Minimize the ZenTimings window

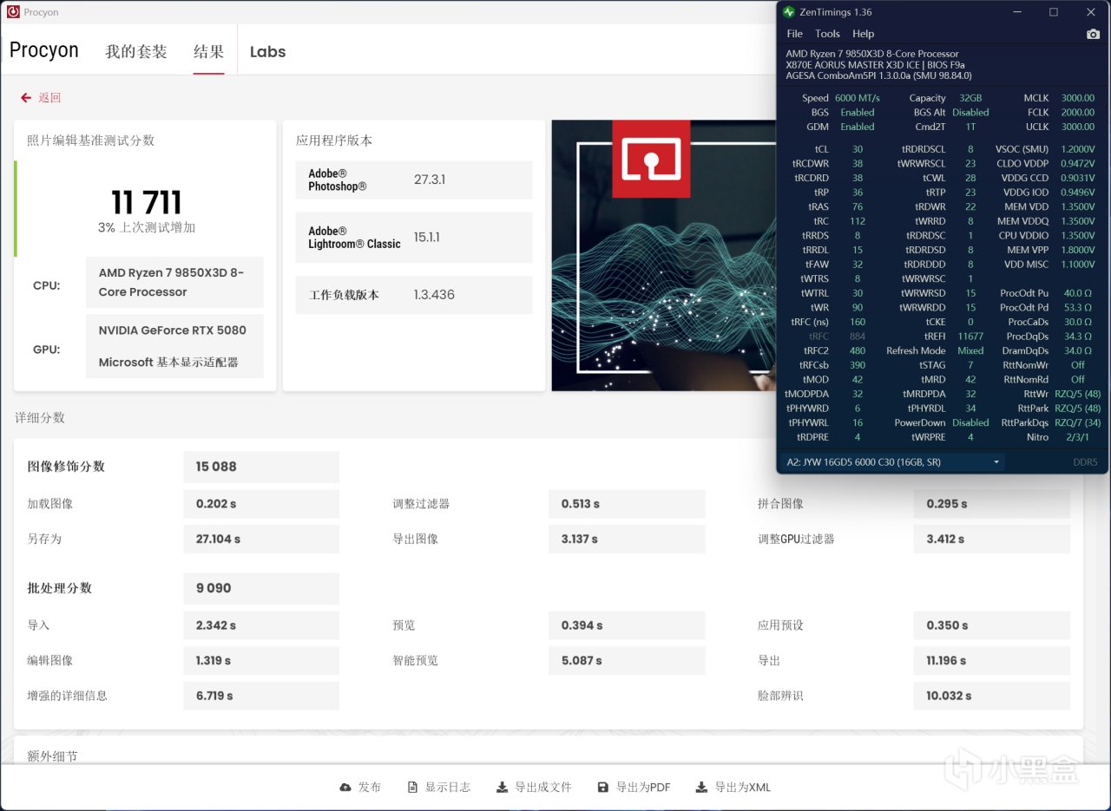point(1016,12)
